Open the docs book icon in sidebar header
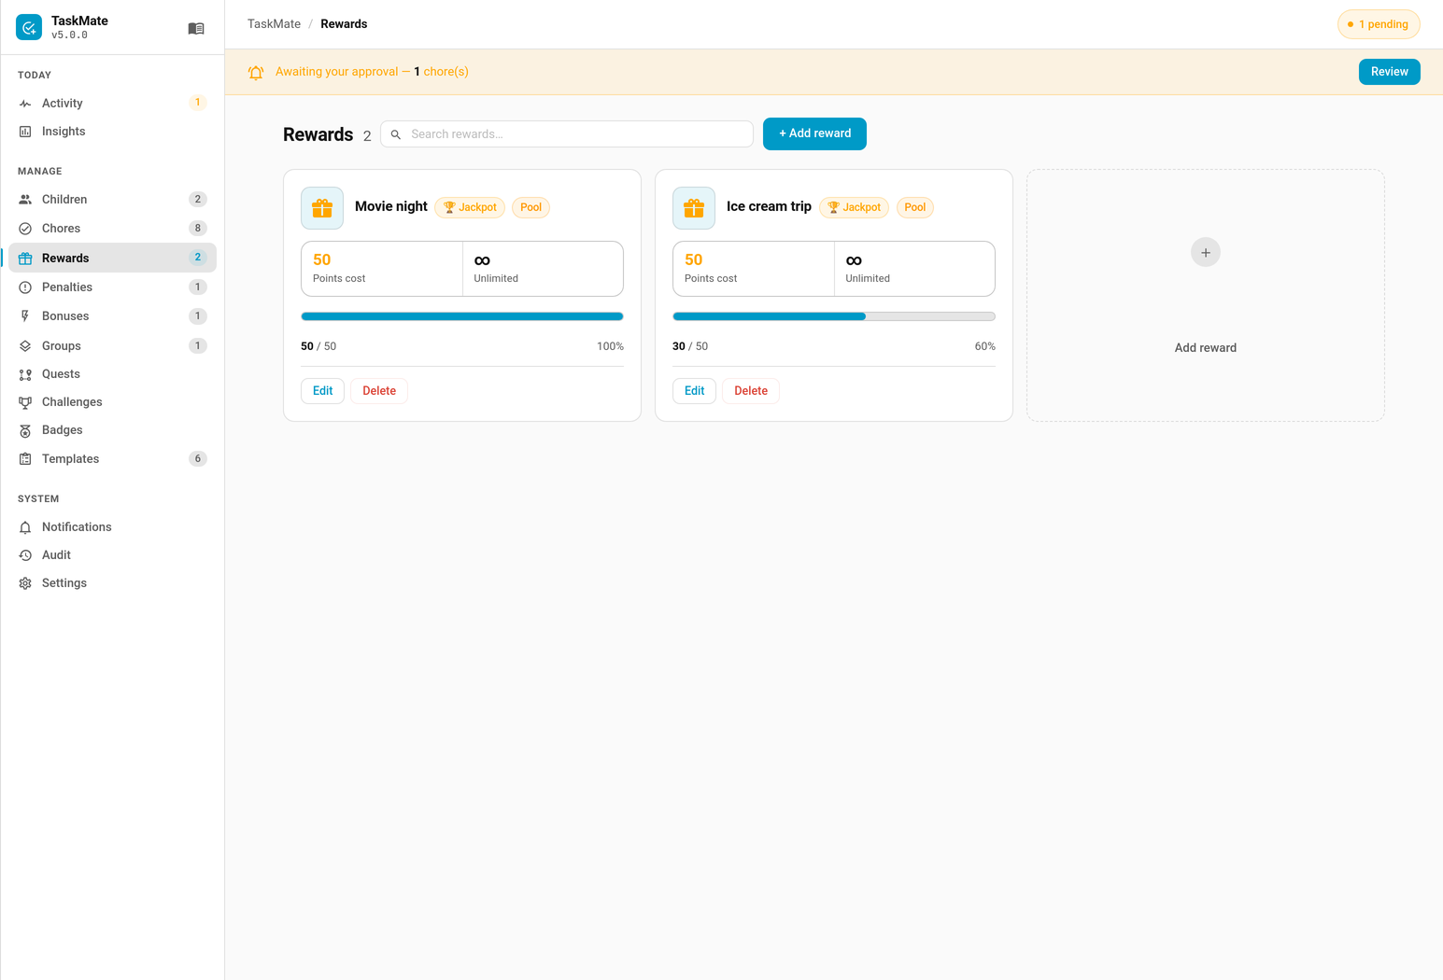The image size is (1443, 980). [196, 29]
